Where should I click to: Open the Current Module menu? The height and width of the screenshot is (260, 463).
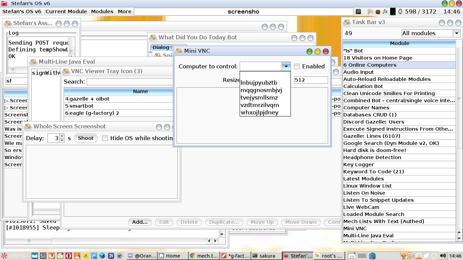(66, 12)
